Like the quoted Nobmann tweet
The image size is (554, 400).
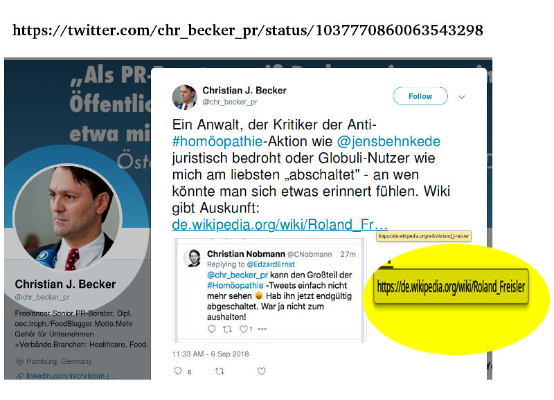point(244,329)
